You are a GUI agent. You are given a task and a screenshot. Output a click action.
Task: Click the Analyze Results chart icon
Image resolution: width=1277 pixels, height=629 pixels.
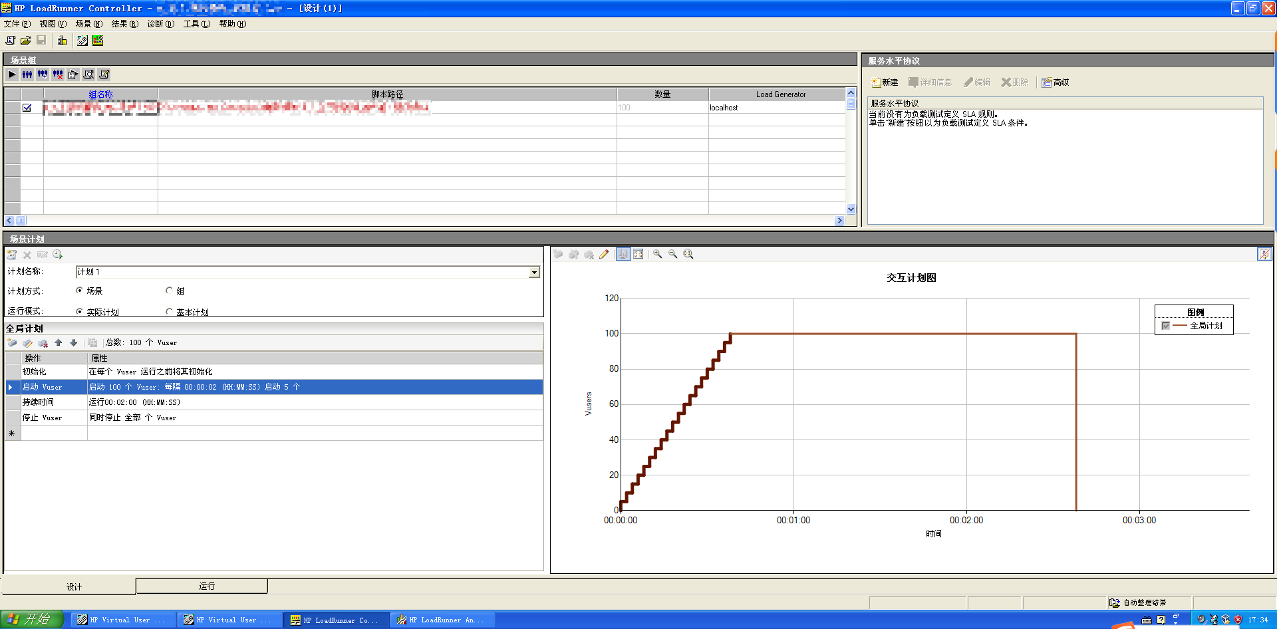pyautogui.click(x=98, y=41)
